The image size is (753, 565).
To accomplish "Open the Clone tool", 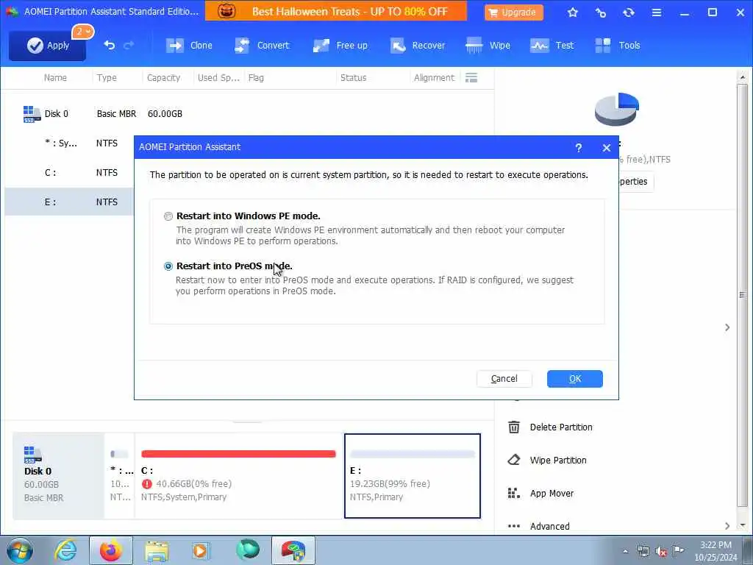I will [x=189, y=45].
